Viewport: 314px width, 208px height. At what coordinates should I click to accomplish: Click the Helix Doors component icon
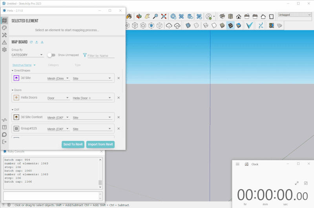pyautogui.click(x=16, y=97)
